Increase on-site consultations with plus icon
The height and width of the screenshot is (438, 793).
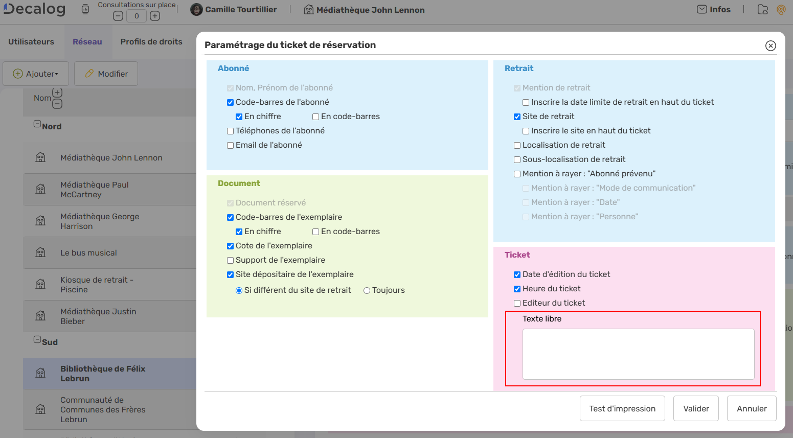(x=155, y=16)
